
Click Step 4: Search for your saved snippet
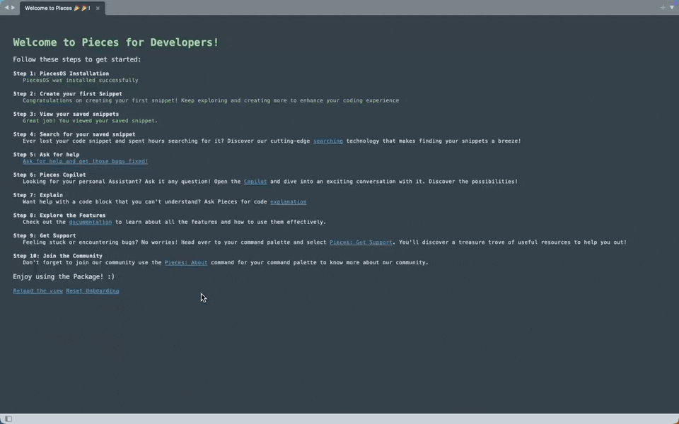click(x=74, y=134)
